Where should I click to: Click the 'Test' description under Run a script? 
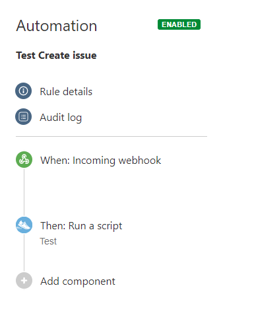pos(48,241)
